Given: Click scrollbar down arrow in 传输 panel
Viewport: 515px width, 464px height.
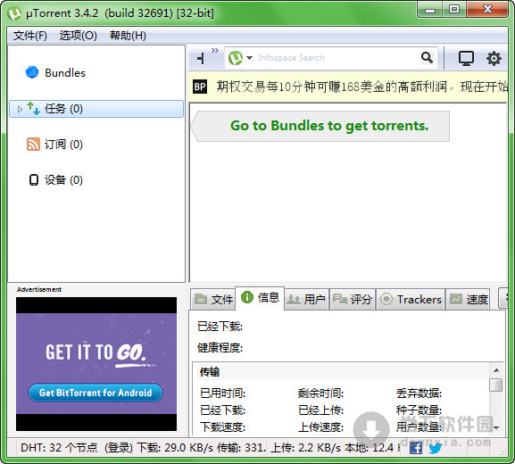Looking at the screenshot, I should pos(496,428).
